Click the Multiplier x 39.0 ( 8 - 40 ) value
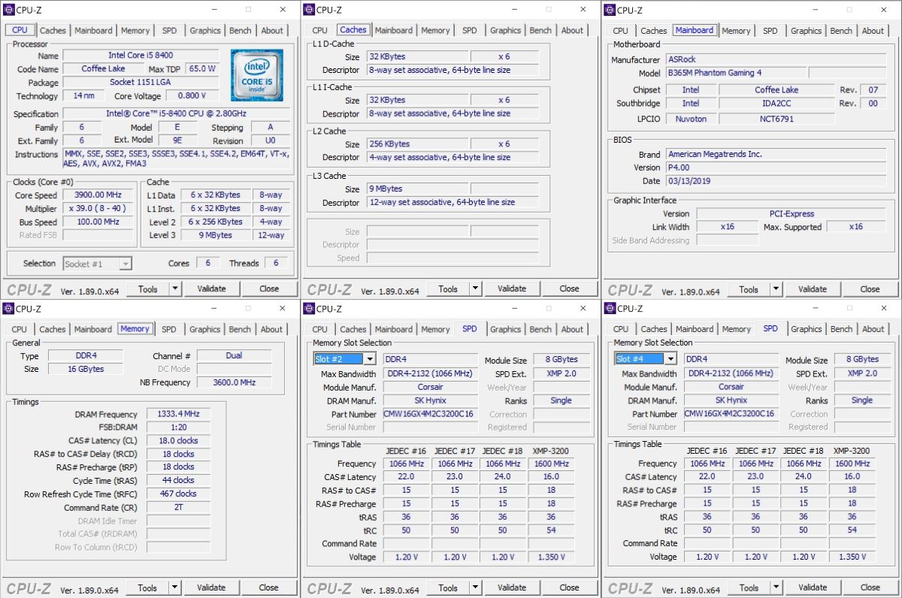Image resolution: width=902 pixels, height=598 pixels. point(98,209)
